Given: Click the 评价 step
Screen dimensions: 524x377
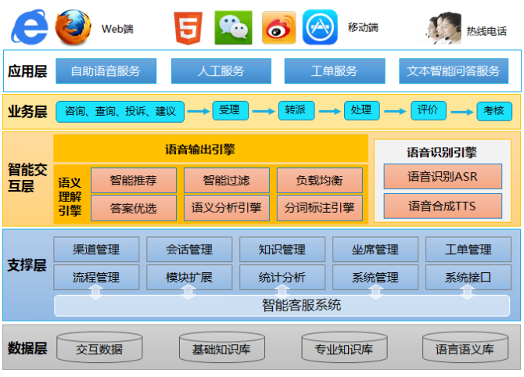Looking at the screenshot, I should coord(429,110).
